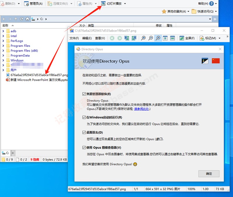Image resolution: width=233 pixels, height=197 pixels.
Task: Open the 删除(D) dropdown arrow
Action: tap(19, 4)
